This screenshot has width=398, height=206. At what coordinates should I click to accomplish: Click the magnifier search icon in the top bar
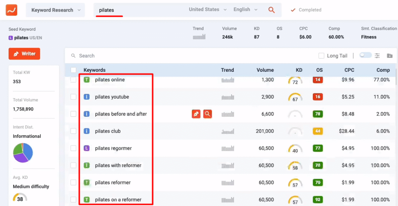(x=272, y=10)
